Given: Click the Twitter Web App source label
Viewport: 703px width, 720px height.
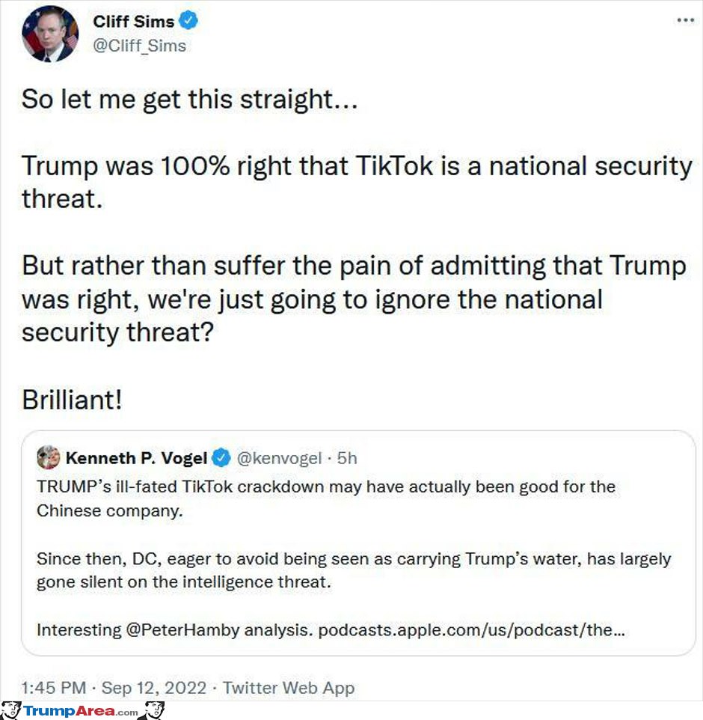Looking at the screenshot, I should point(289,688).
